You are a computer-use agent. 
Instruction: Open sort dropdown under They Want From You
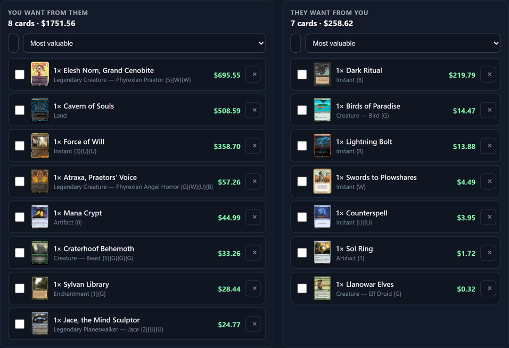click(x=403, y=43)
